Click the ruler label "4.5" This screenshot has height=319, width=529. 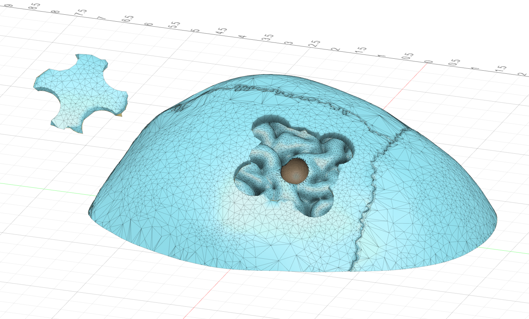pos(222,32)
